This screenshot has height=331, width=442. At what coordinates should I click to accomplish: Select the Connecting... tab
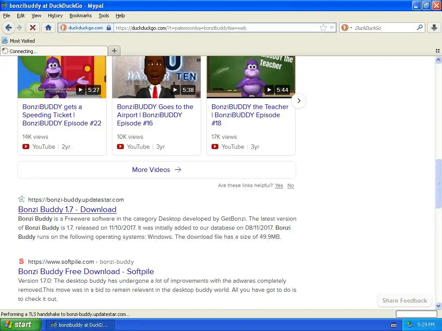click(x=54, y=51)
